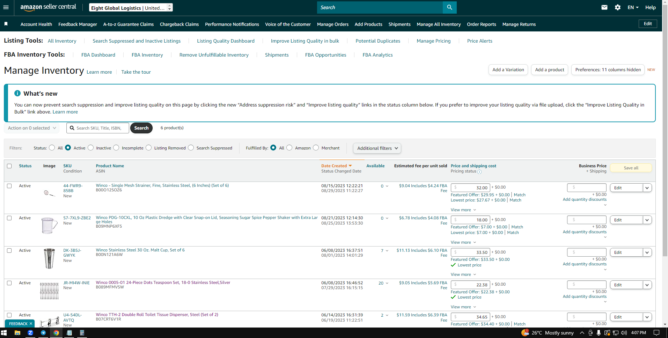Viewport: 668px width, 338px height.
Task: Open the Action on 0 selected dropdown
Action: pyautogui.click(x=32, y=128)
